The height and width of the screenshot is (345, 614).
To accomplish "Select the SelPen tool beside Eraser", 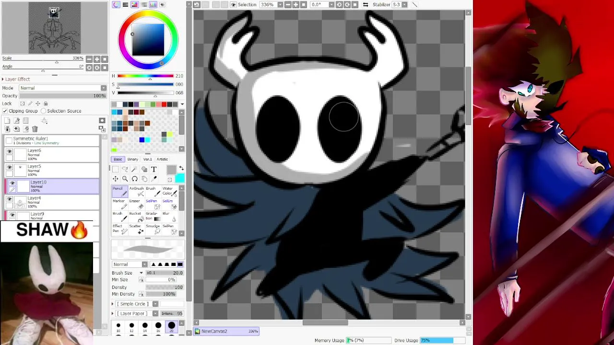I will pos(153,204).
